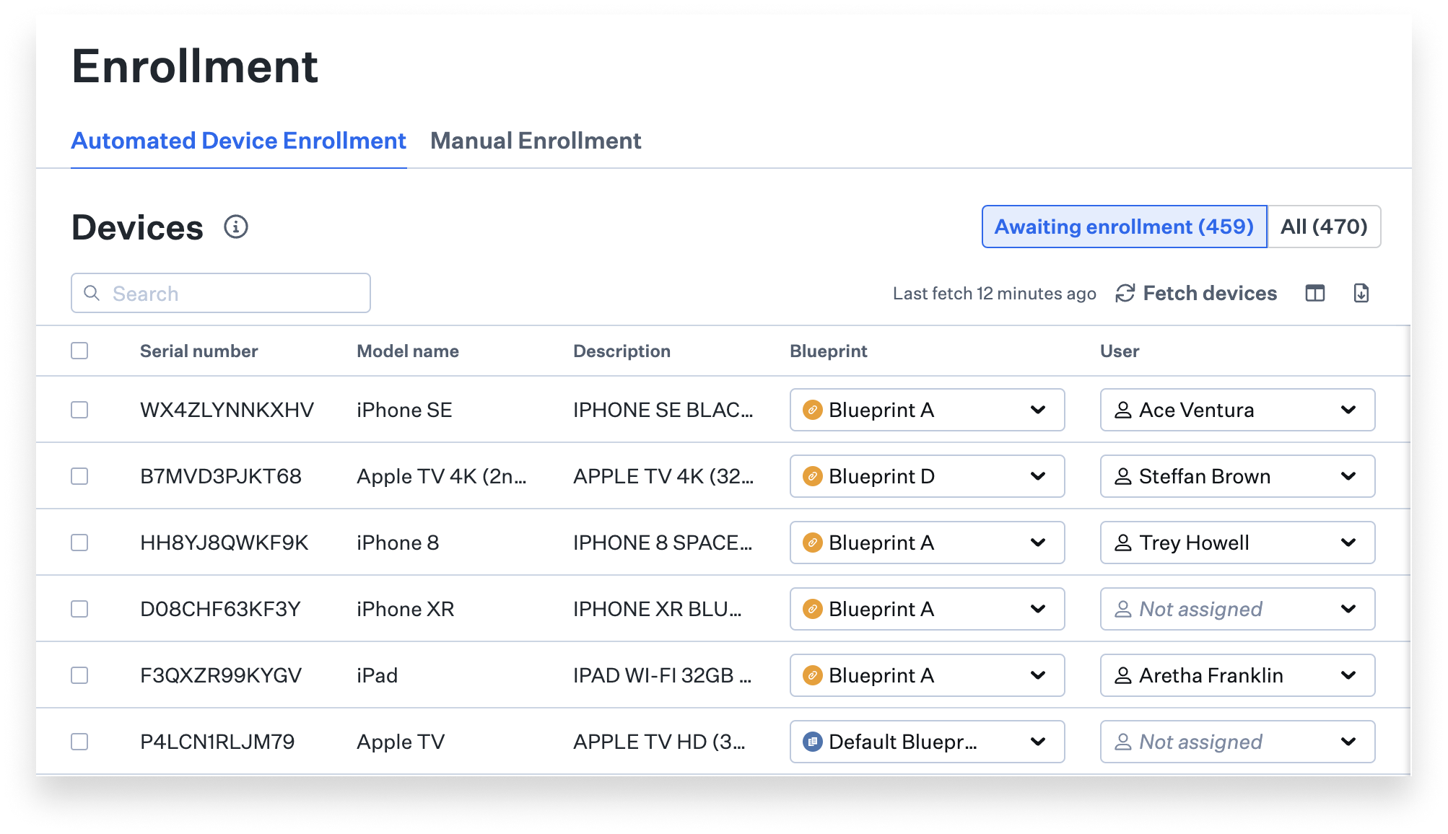
Task: Show All (470) devices
Action: (1324, 227)
